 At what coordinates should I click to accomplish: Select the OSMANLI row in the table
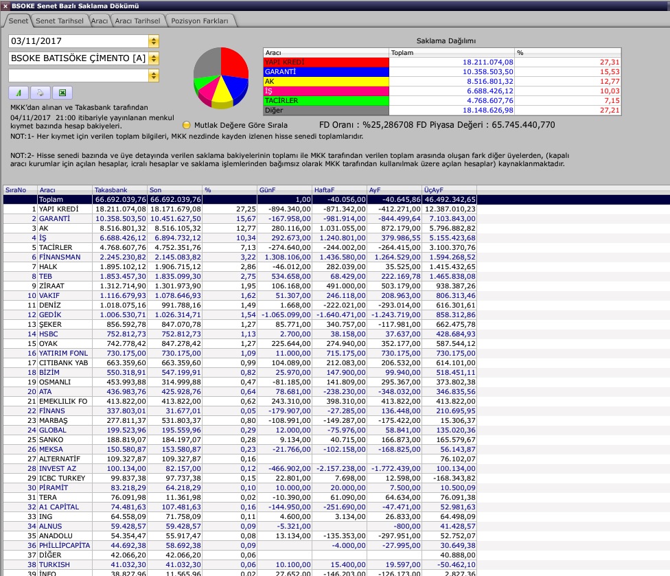point(240,382)
